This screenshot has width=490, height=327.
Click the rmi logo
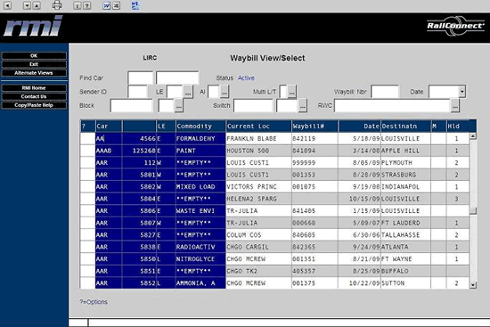[x=33, y=26]
